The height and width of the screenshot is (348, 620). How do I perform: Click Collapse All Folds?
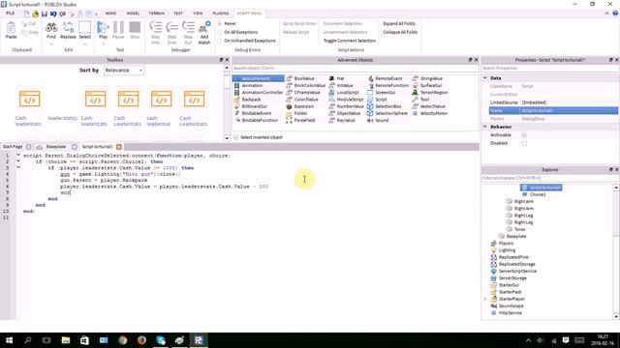point(400,32)
